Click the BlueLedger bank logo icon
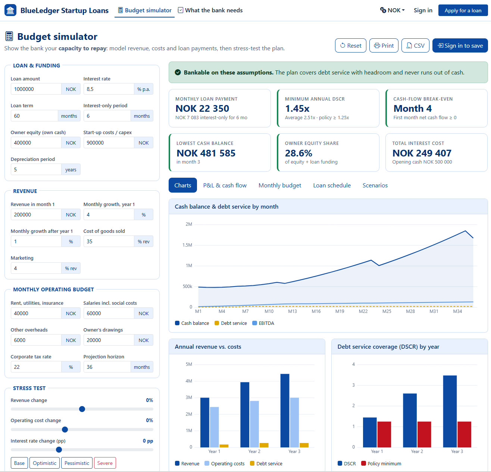Screen dimensions: 491x472 click(10, 10)
